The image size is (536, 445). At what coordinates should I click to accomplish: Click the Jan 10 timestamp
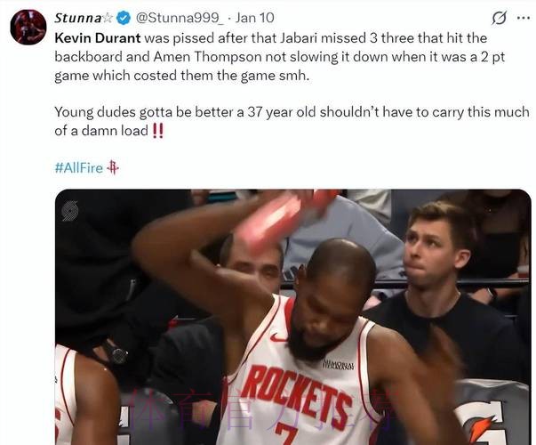click(x=255, y=18)
